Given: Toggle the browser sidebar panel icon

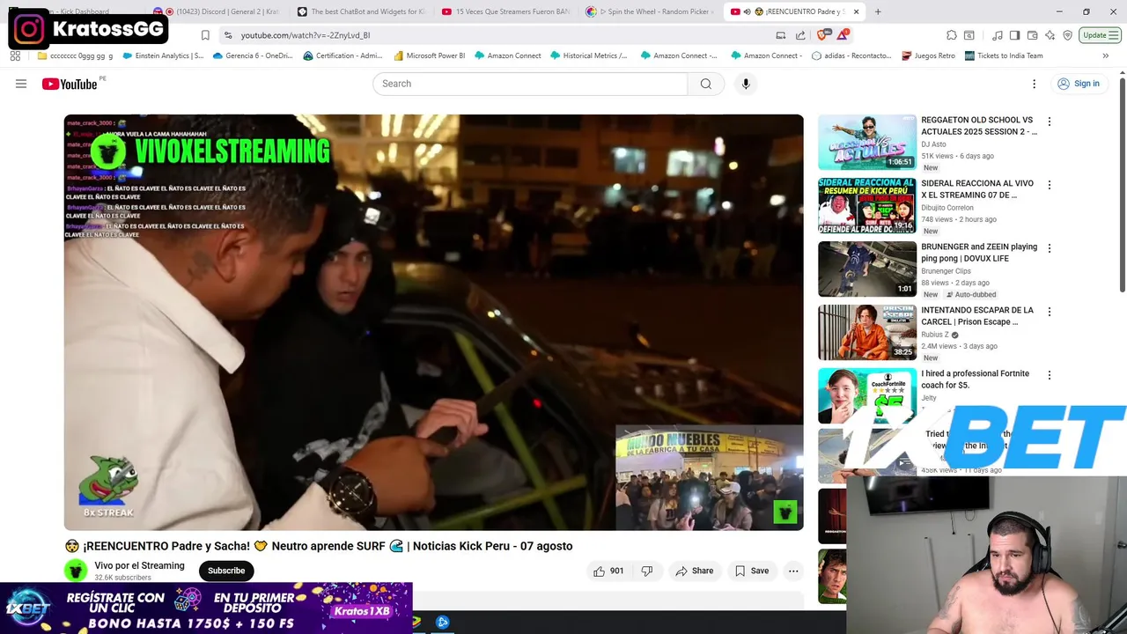Looking at the screenshot, I should click(1014, 35).
